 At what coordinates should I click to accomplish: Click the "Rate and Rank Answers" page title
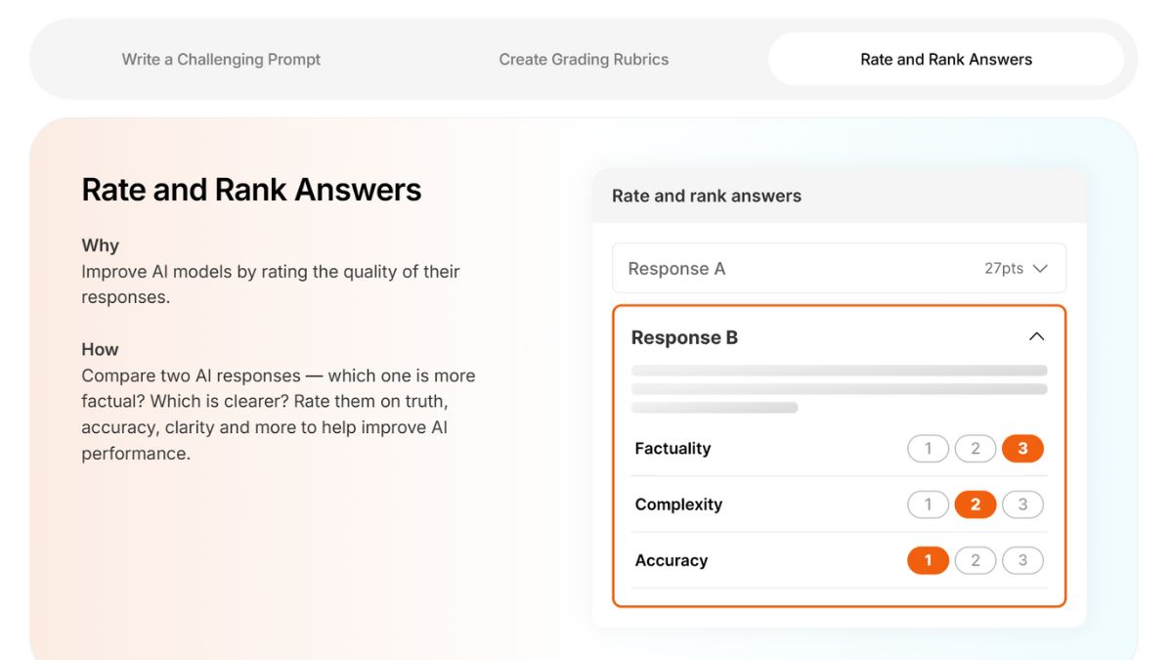251,189
